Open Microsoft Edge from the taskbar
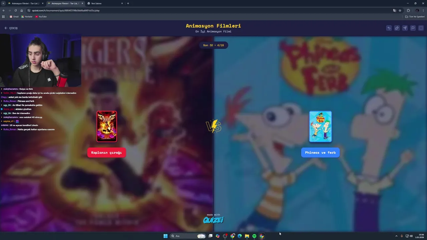Viewport: 427px width, 240px height. [x=240, y=236]
